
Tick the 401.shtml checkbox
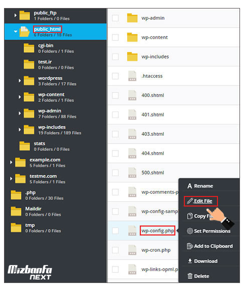pyautogui.click(x=115, y=114)
